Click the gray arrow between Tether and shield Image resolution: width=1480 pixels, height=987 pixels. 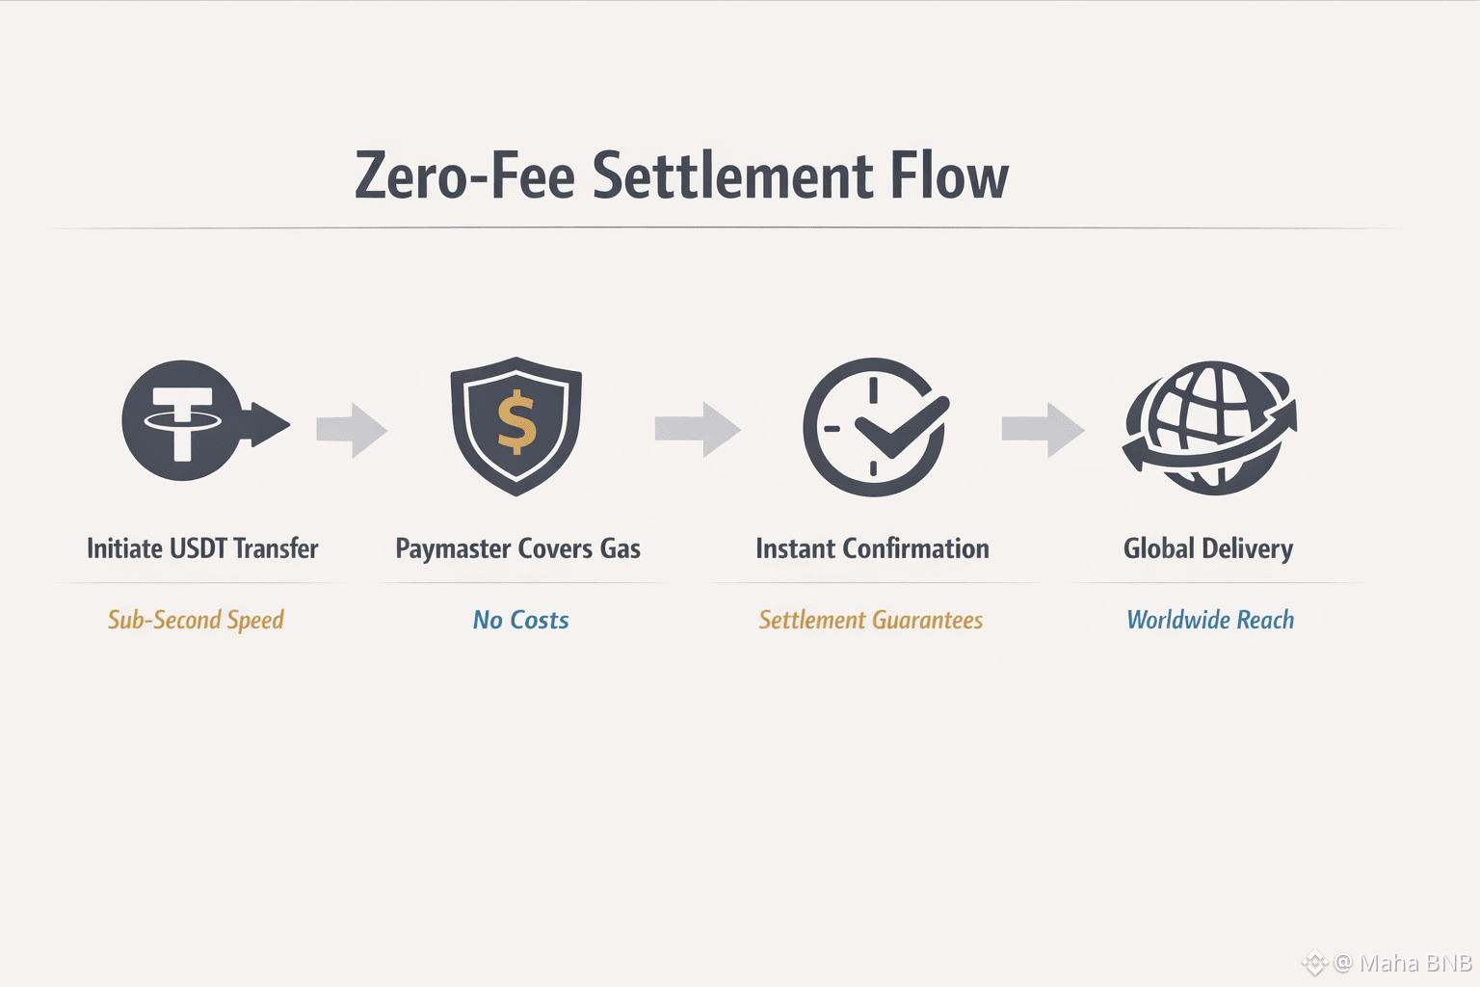(352, 430)
